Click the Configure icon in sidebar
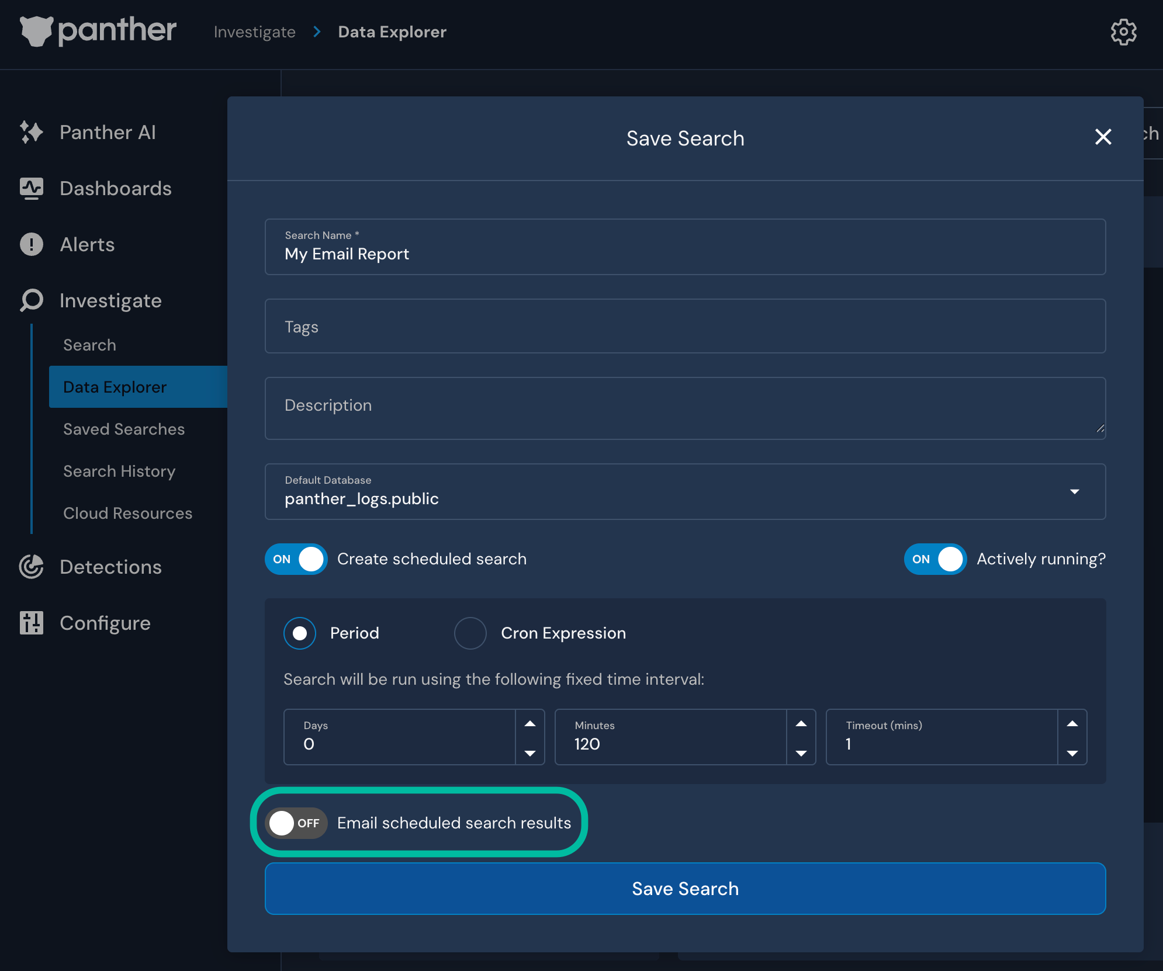This screenshot has height=971, width=1163. (30, 623)
